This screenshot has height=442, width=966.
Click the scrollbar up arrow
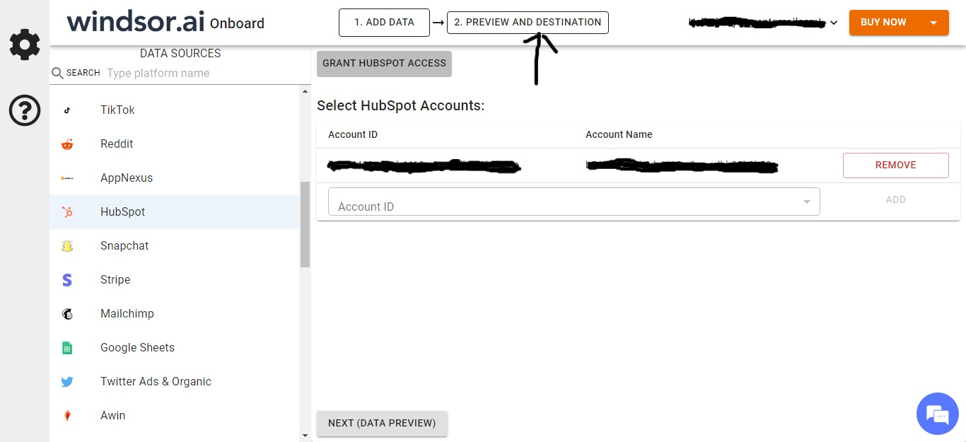pos(305,91)
